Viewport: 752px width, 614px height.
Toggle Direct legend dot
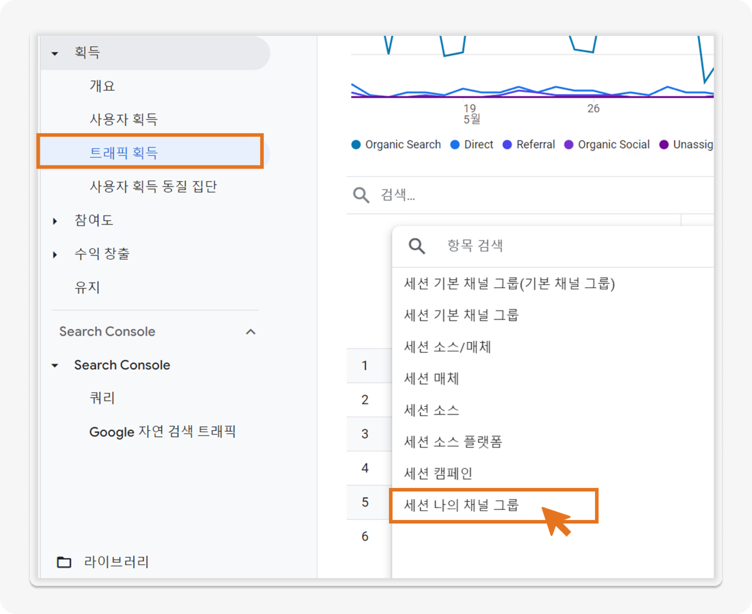(455, 145)
